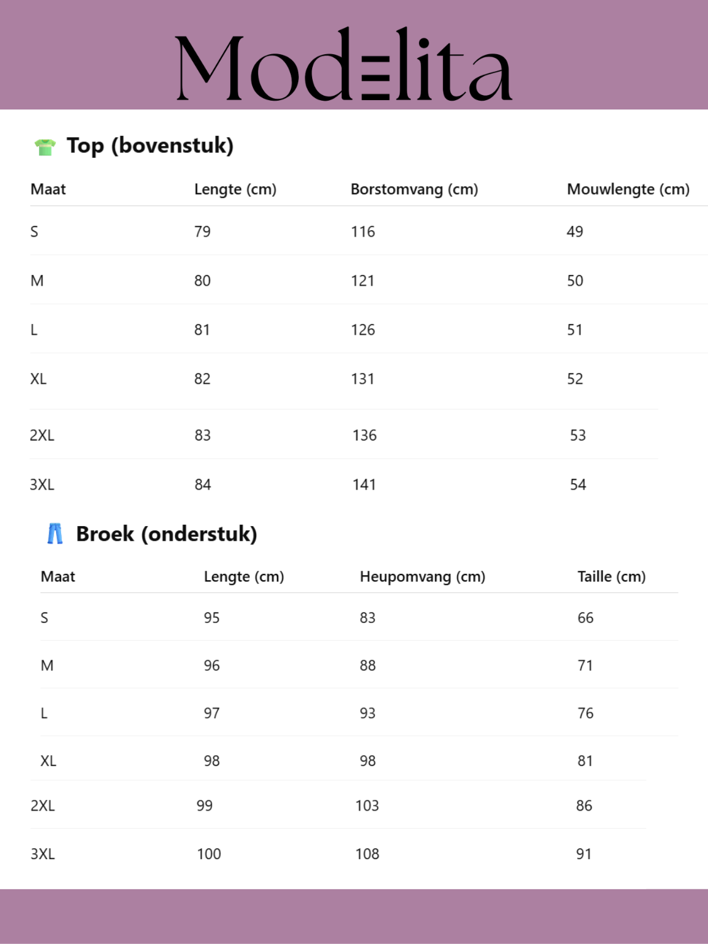Click borstomvang value 116 for size S
This screenshot has width=708, height=944.
tap(362, 232)
